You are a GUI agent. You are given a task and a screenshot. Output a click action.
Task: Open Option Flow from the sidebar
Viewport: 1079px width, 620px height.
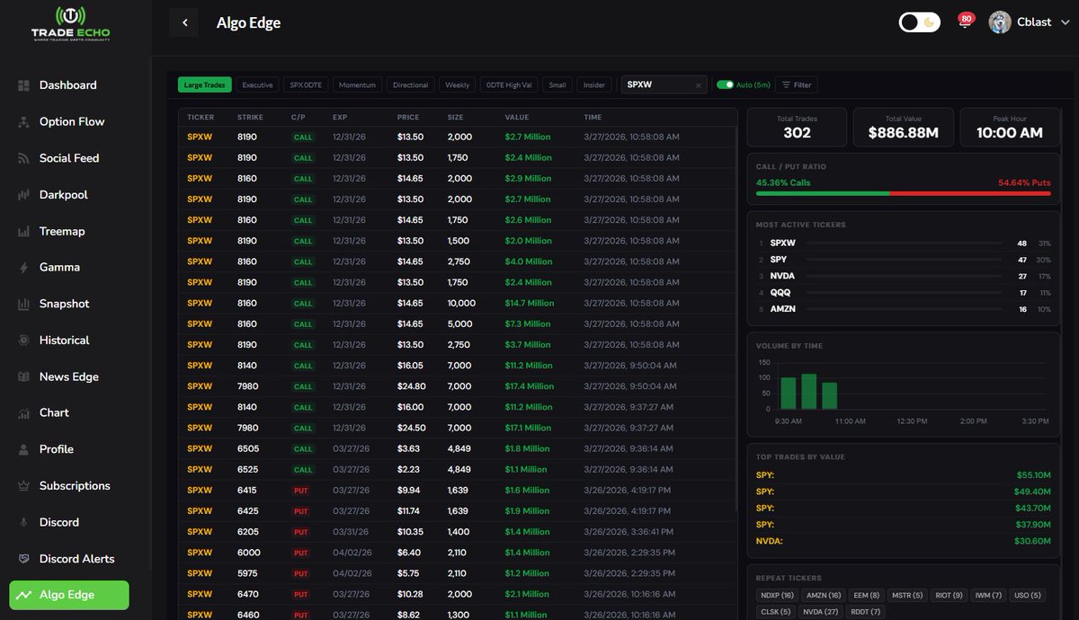pyautogui.click(x=72, y=122)
